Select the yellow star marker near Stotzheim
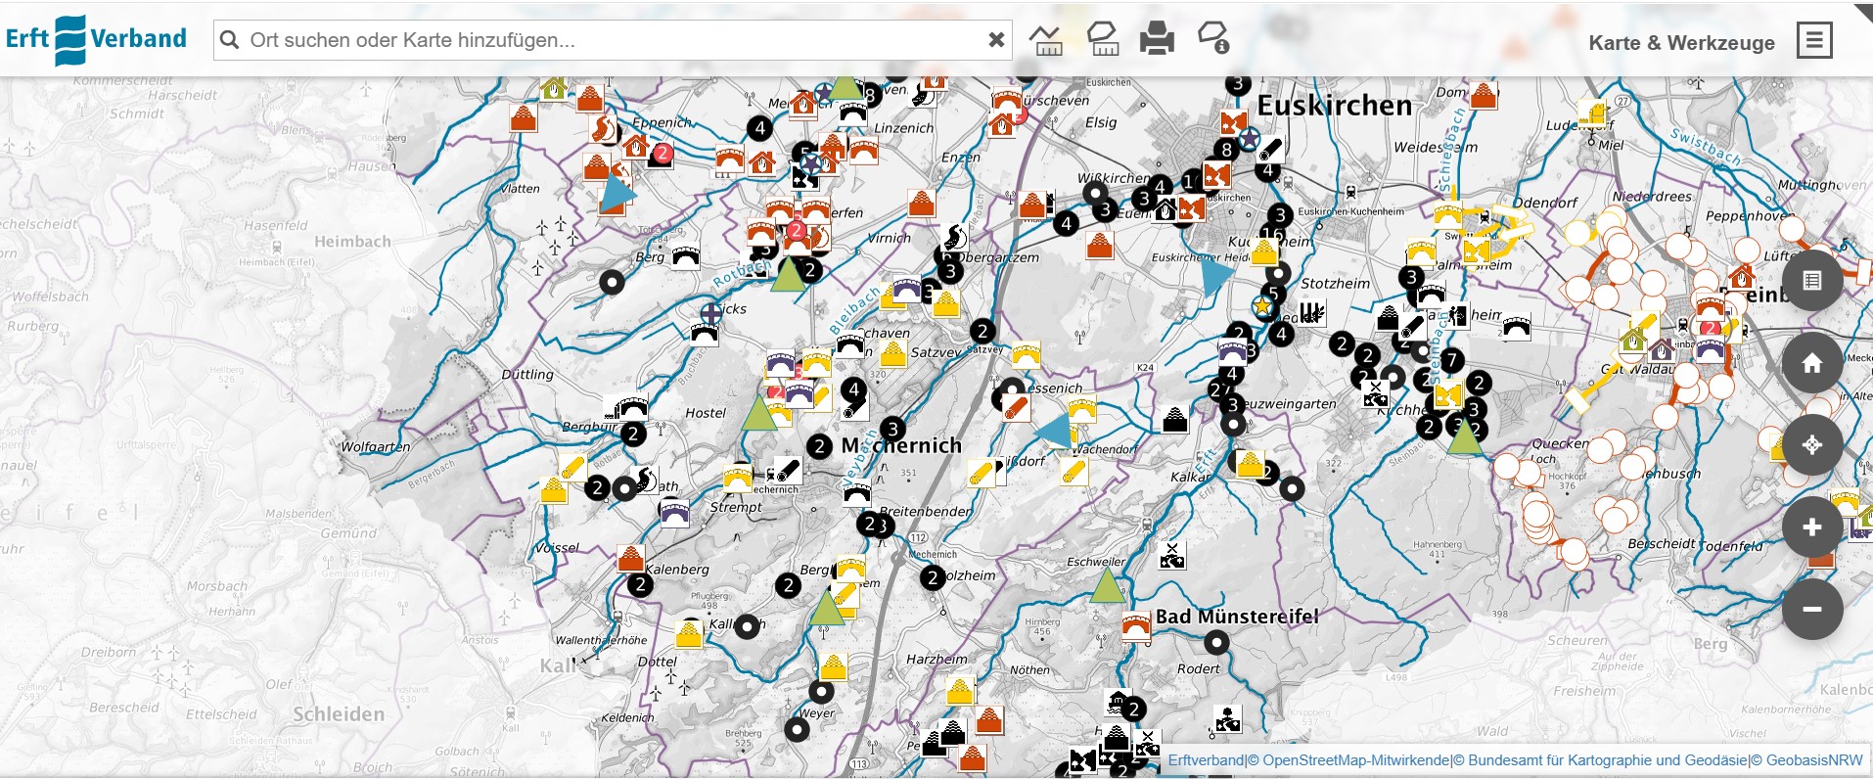Image resolution: width=1873 pixels, height=779 pixels. tap(1262, 306)
